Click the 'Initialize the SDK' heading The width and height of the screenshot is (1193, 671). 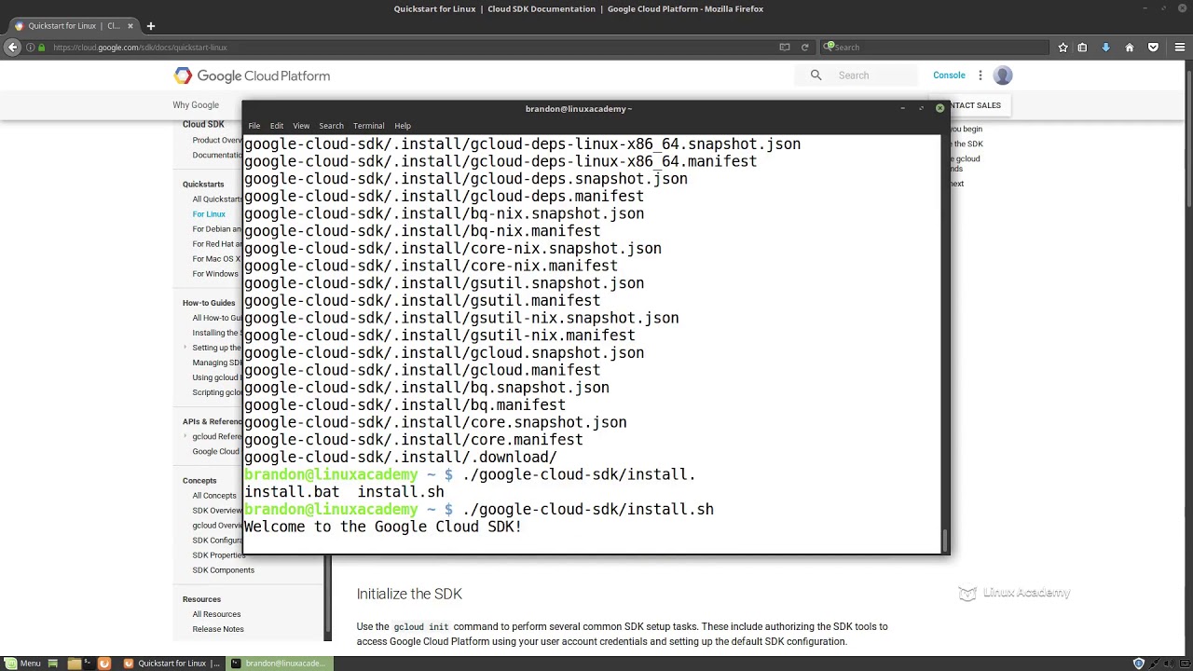[x=409, y=594]
